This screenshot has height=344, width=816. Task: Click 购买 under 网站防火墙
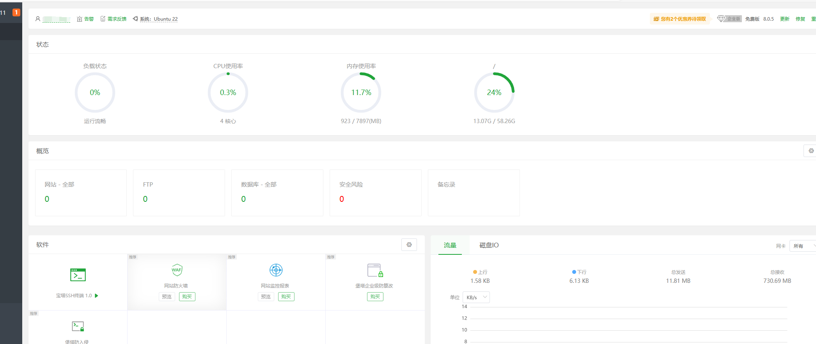click(x=187, y=297)
